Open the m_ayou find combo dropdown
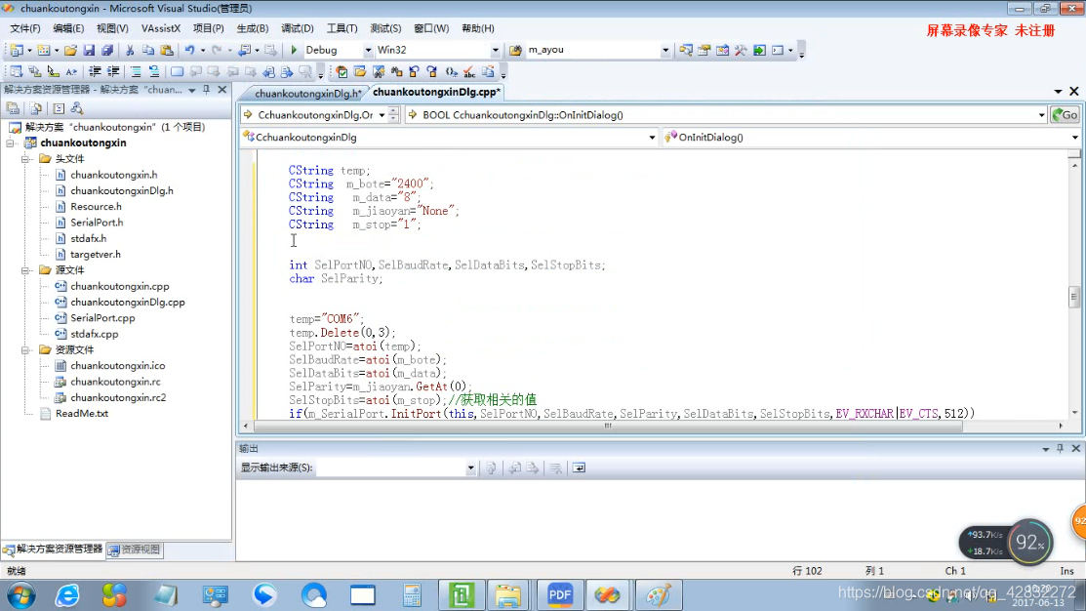 pos(665,50)
